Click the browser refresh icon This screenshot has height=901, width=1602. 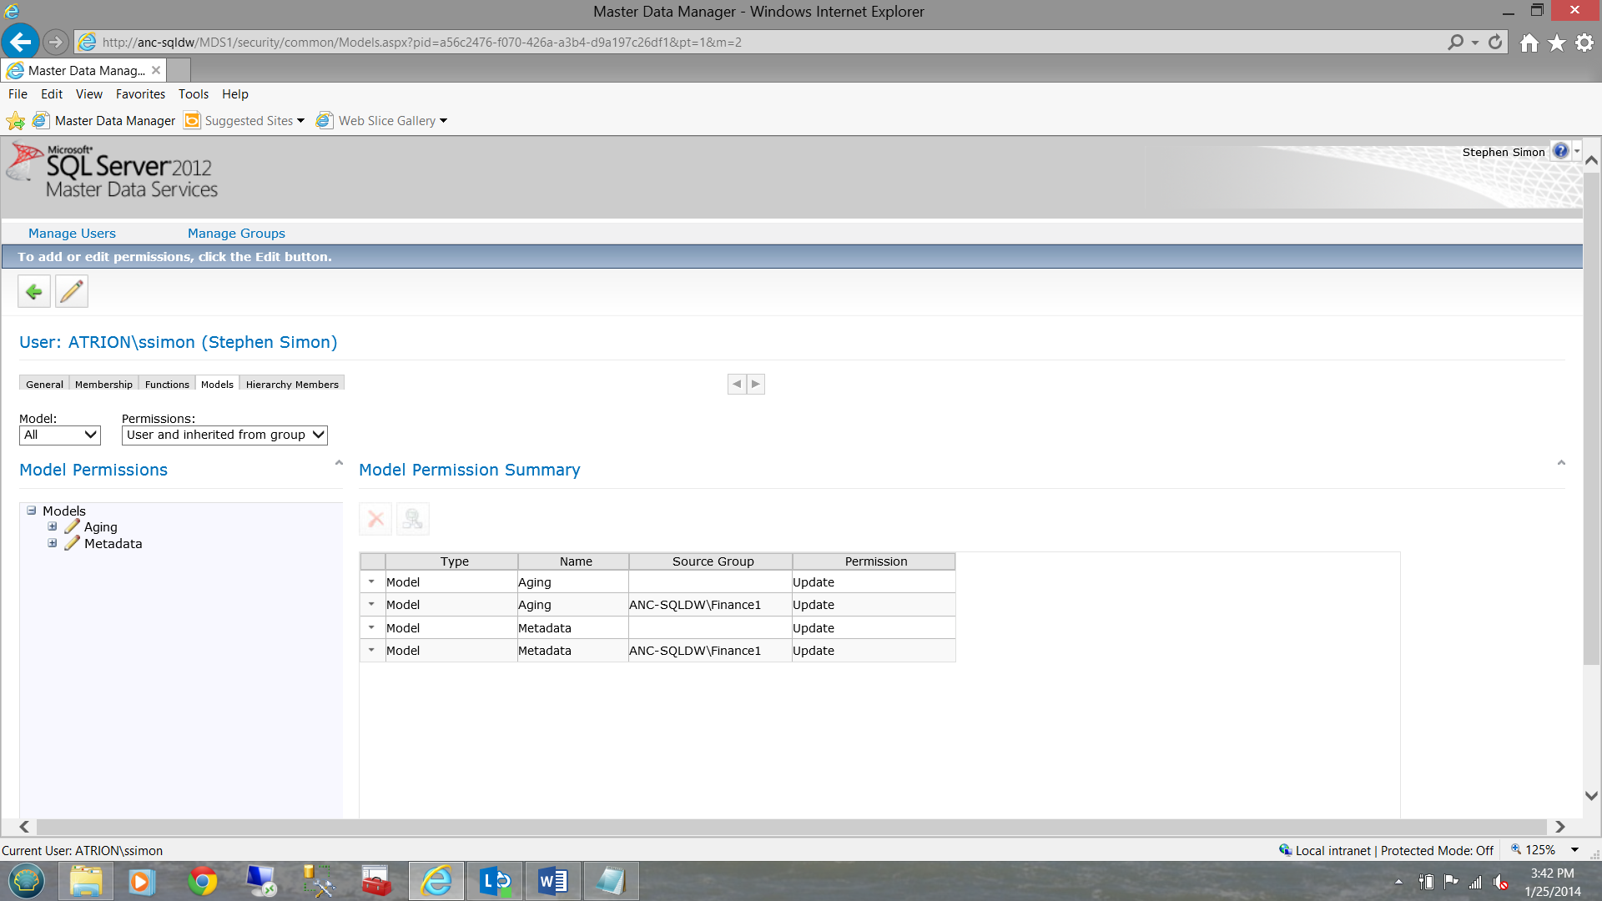pos(1495,42)
